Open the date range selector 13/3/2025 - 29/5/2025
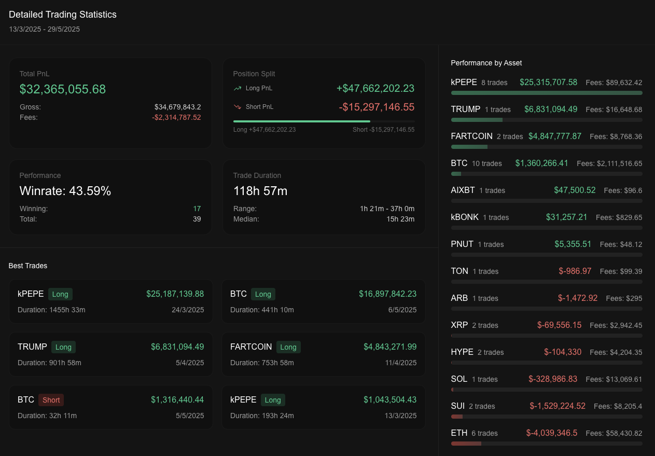The width and height of the screenshot is (655, 456). (x=45, y=29)
